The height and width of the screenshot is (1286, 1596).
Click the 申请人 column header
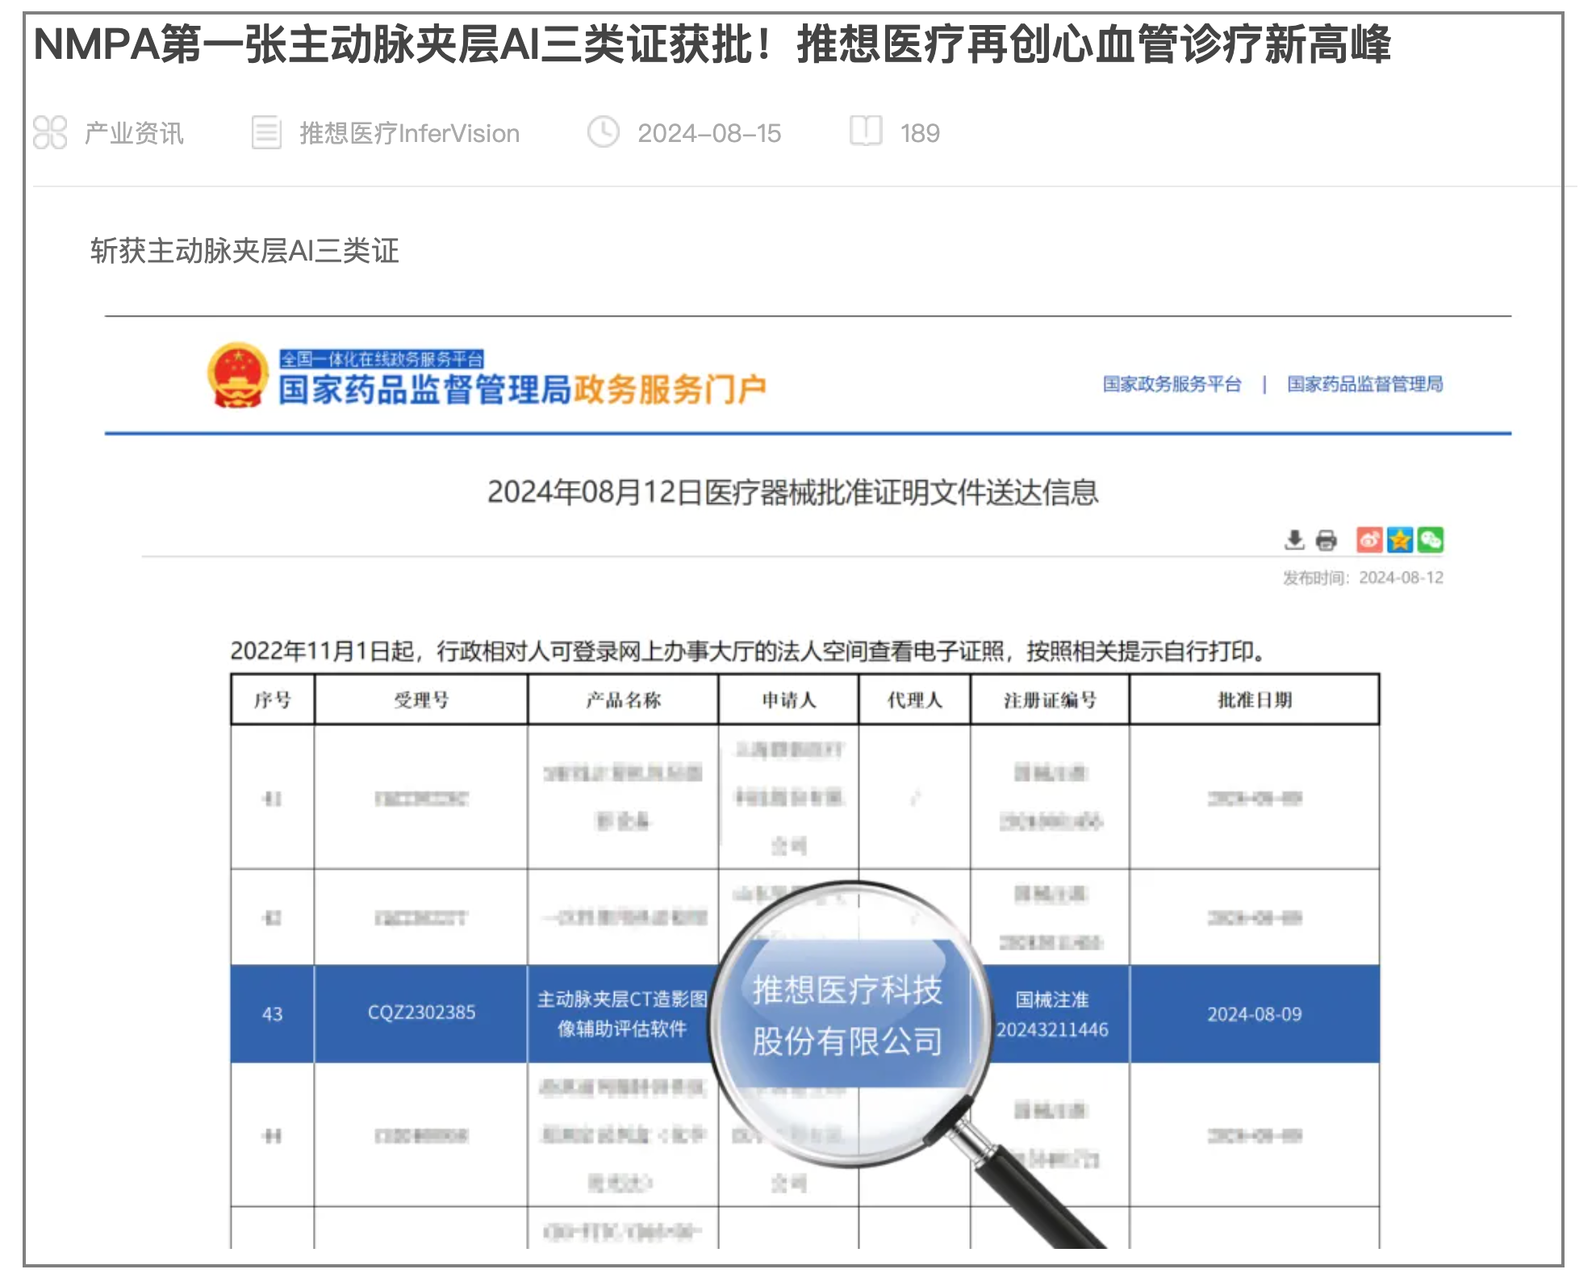pos(788,700)
